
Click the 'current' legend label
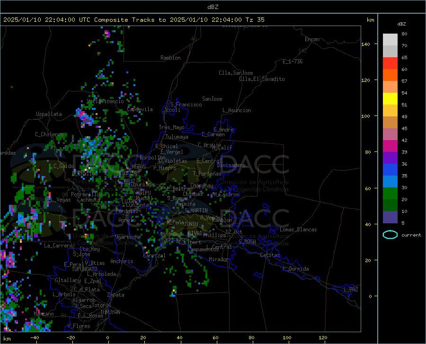411,235
